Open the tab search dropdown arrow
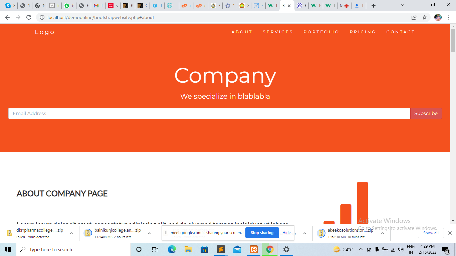Viewport: 456px width, 256px height. pyautogui.click(x=402, y=5)
